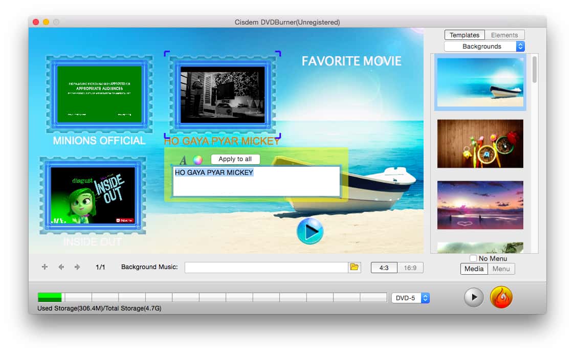575x355 pixels.
Task: Go to next menu page arrow
Action: pyautogui.click(x=77, y=267)
